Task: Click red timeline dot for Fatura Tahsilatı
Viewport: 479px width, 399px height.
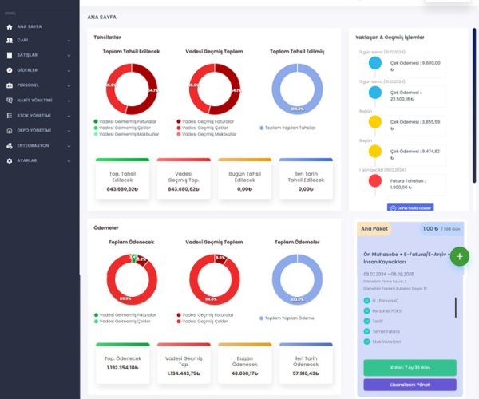Action: pyautogui.click(x=375, y=180)
